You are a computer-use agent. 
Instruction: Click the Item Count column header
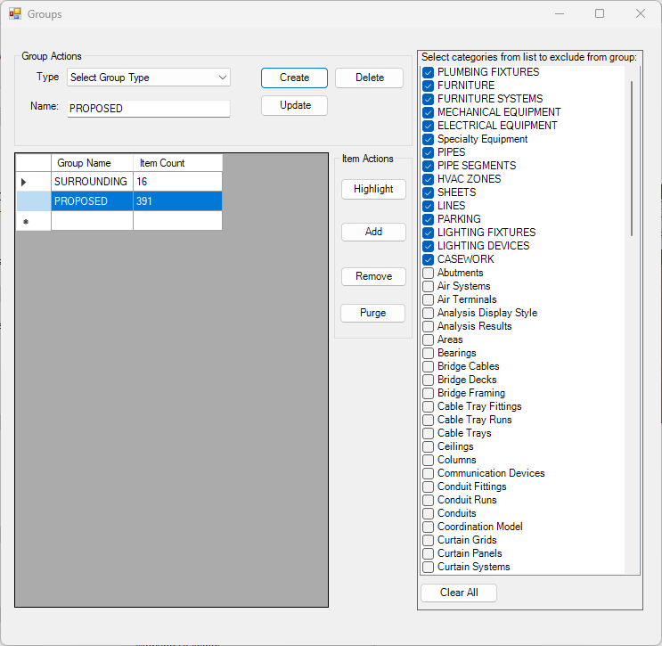(176, 163)
